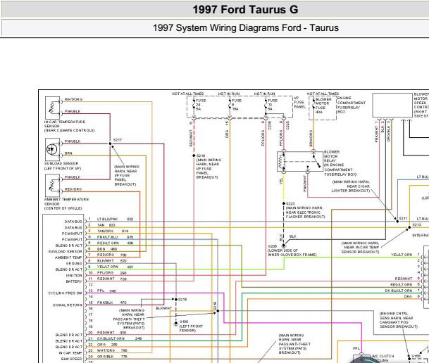The width and height of the screenshot is (429, 363).
Task: Select the S213 splice label
Action: coord(417,225)
